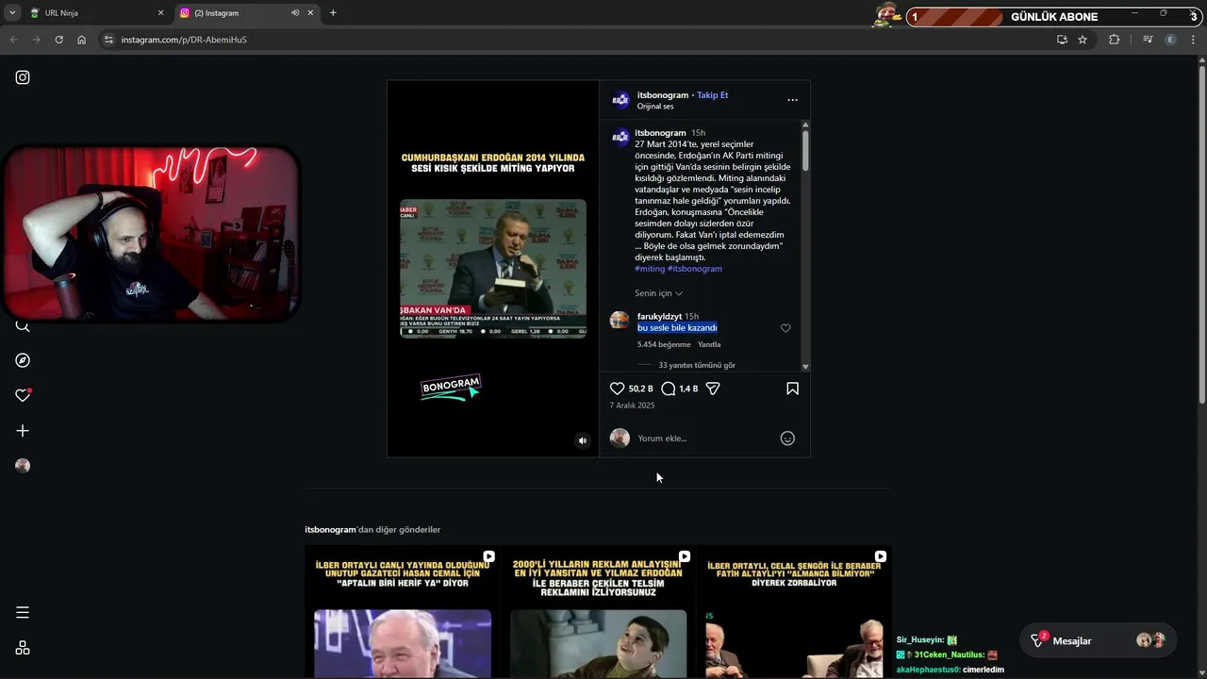The height and width of the screenshot is (679, 1207).
Task: Save the post with the bookmark icon
Action: tap(792, 389)
